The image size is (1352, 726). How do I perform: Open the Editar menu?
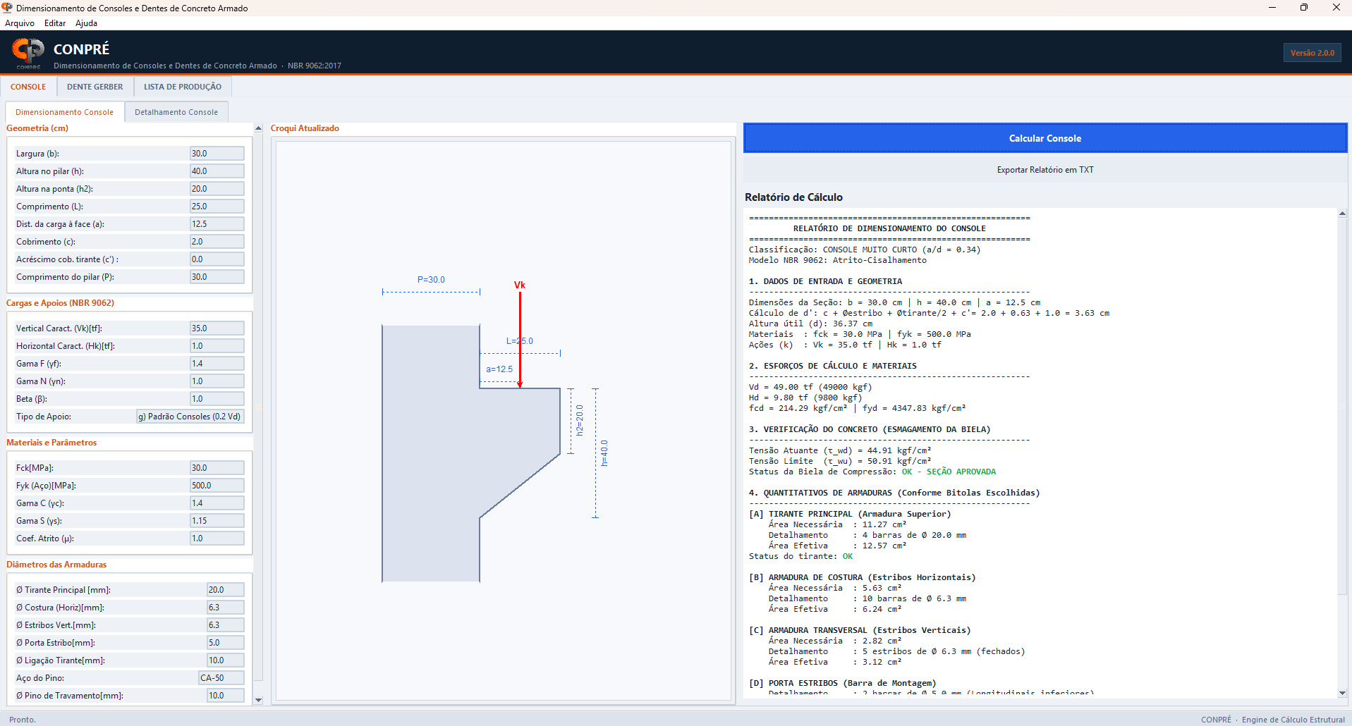(x=55, y=23)
